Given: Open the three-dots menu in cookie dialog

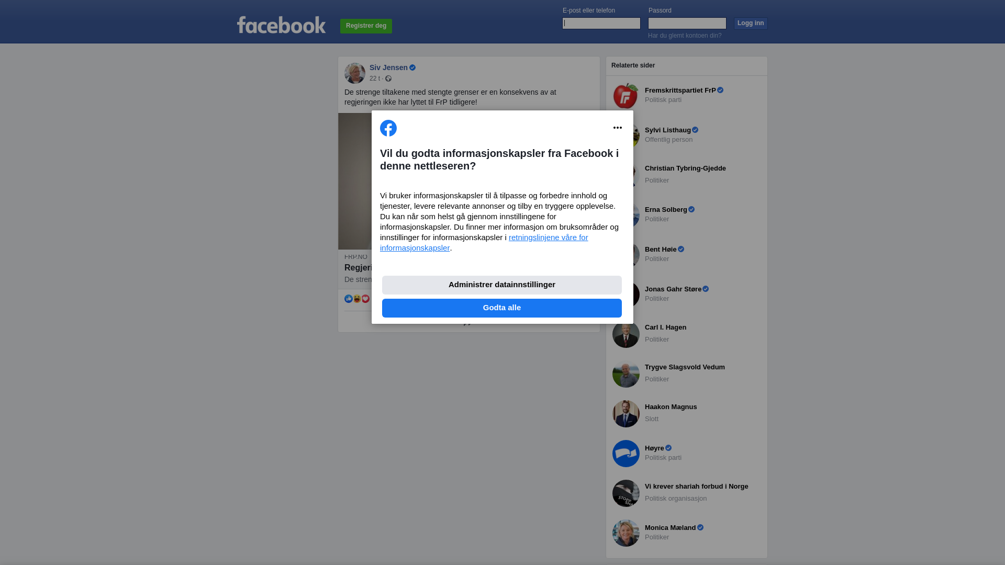Looking at the screenshot, I should [618, 128].
